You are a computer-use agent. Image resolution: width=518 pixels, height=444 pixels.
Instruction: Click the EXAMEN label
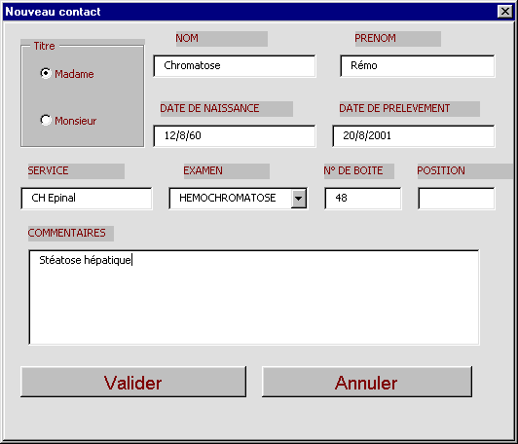point(203,170)
